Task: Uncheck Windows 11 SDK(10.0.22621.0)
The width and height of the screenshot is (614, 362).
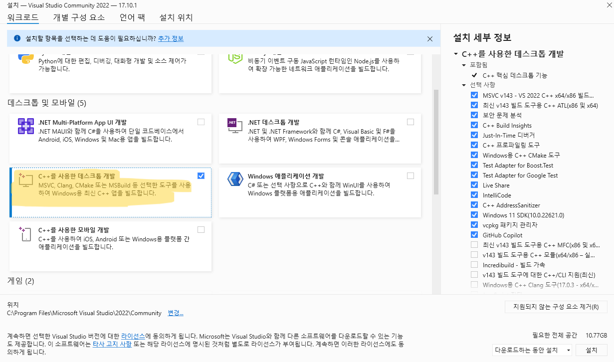Action: pos(474,215)
